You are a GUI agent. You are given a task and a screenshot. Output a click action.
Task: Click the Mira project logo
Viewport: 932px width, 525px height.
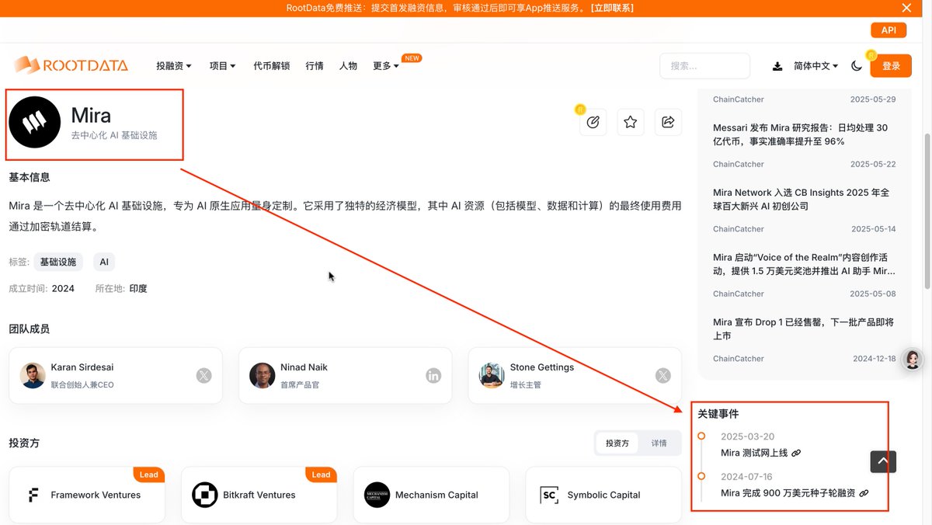(x=35, y=122)
